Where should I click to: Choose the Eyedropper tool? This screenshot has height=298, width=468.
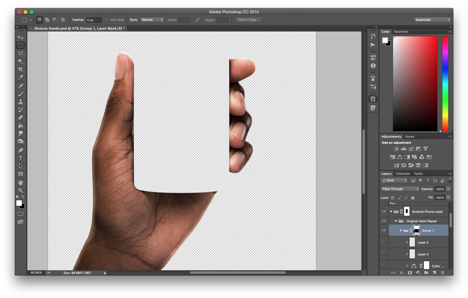[x=21, y=77]
